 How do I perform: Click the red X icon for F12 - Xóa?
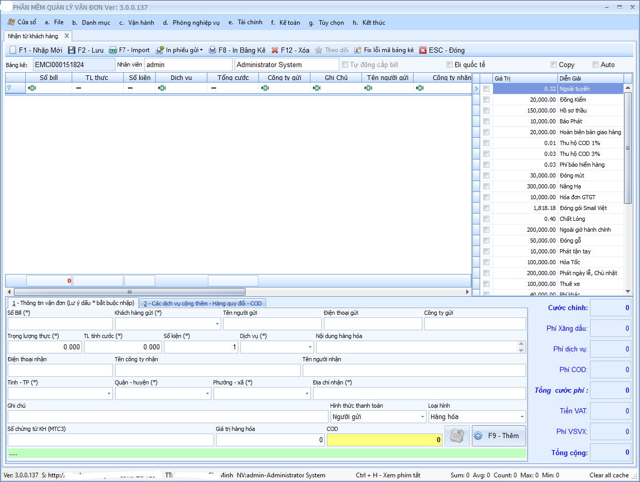coord(275,50)
